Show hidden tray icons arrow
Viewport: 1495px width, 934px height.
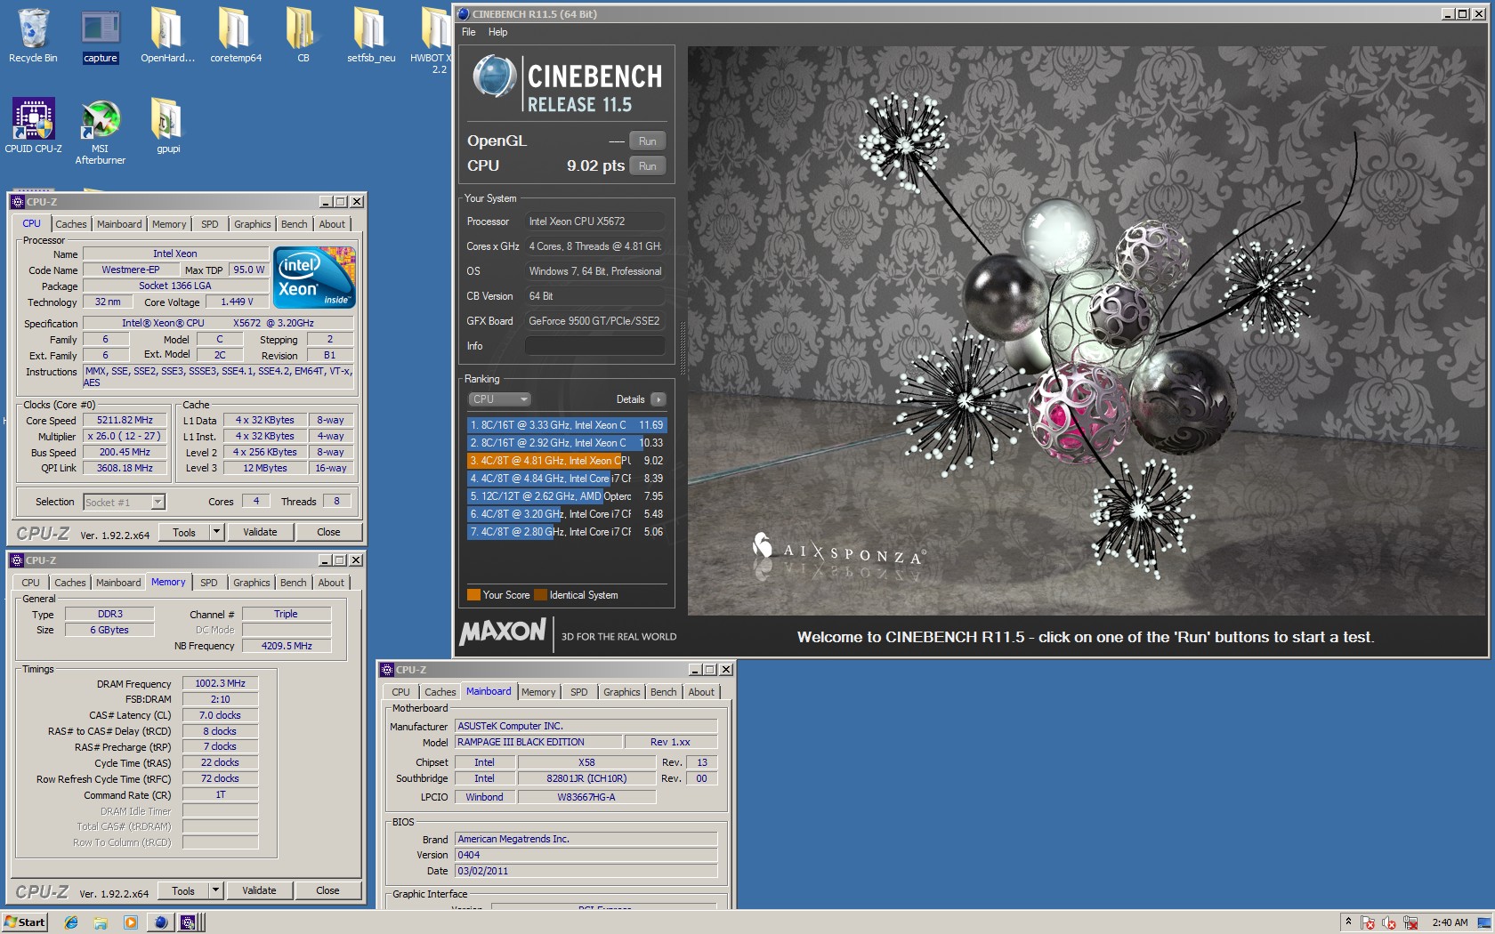point(1348,922)
